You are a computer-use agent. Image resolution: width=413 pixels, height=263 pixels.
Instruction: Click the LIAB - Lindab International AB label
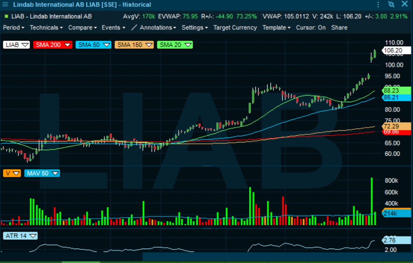point(51,16)
